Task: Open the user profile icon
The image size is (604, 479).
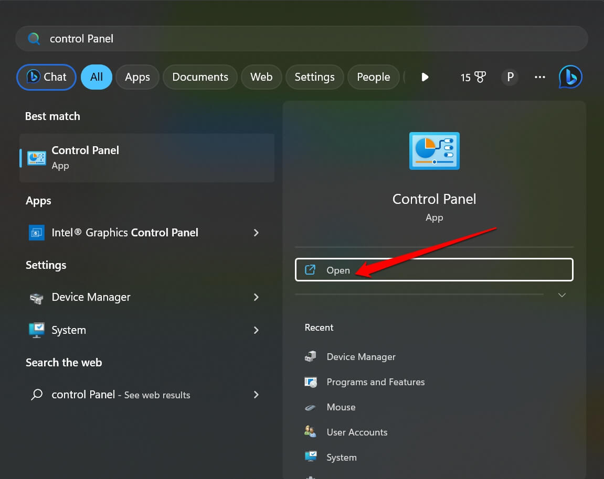Action: (x=510, y=77)
